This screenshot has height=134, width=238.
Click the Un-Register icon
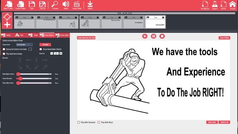click(205, 5)
